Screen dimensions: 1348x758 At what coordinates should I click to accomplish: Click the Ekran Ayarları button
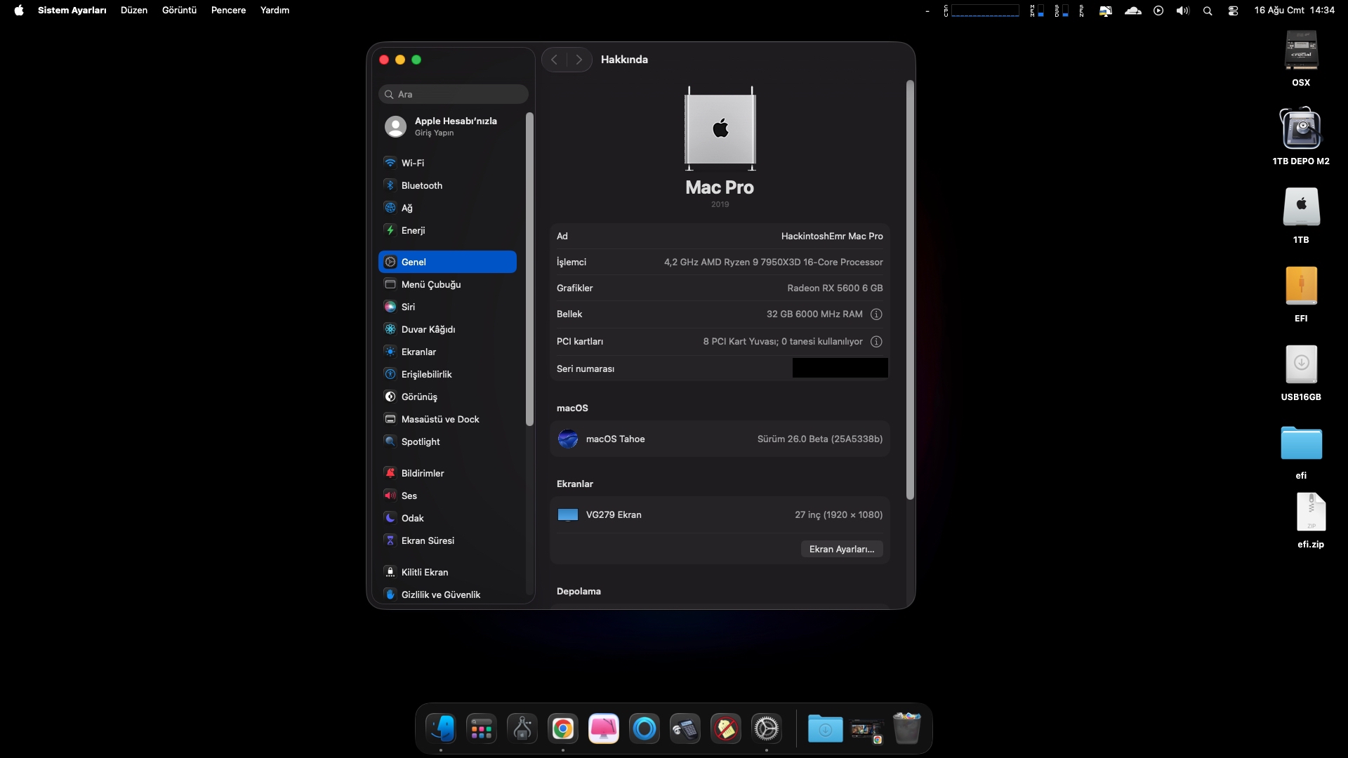(841, 549)
